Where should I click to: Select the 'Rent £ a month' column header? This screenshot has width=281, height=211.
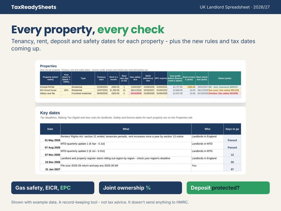point(114,78)
